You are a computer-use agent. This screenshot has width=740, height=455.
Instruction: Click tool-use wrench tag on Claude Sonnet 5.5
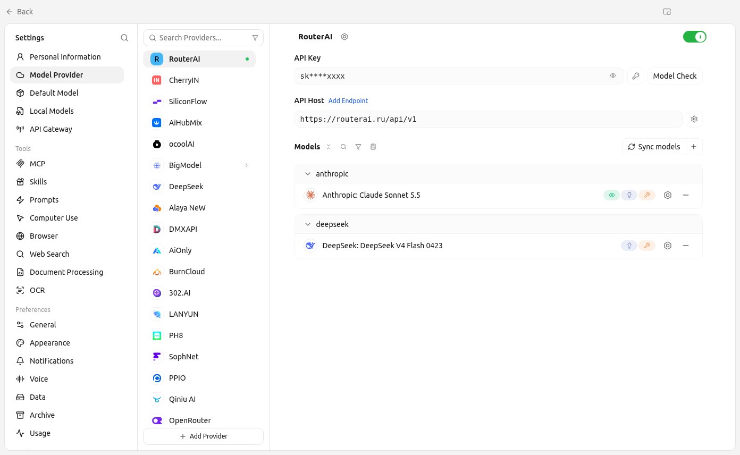[647, 195]
